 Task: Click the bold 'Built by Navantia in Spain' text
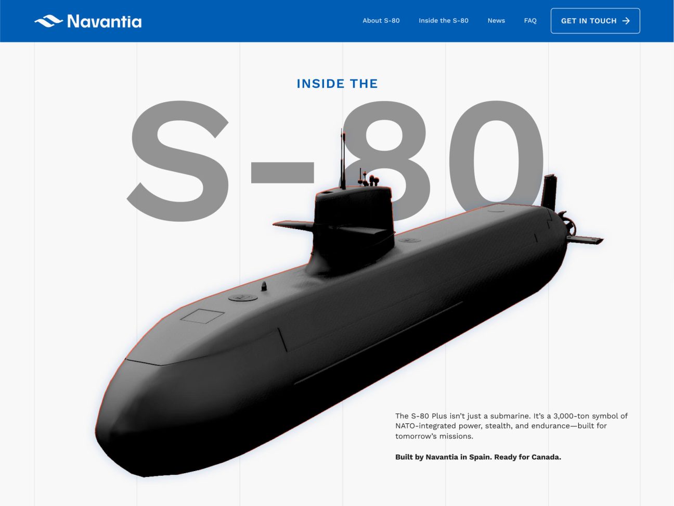pyautogui.click(x=477, y=457)
